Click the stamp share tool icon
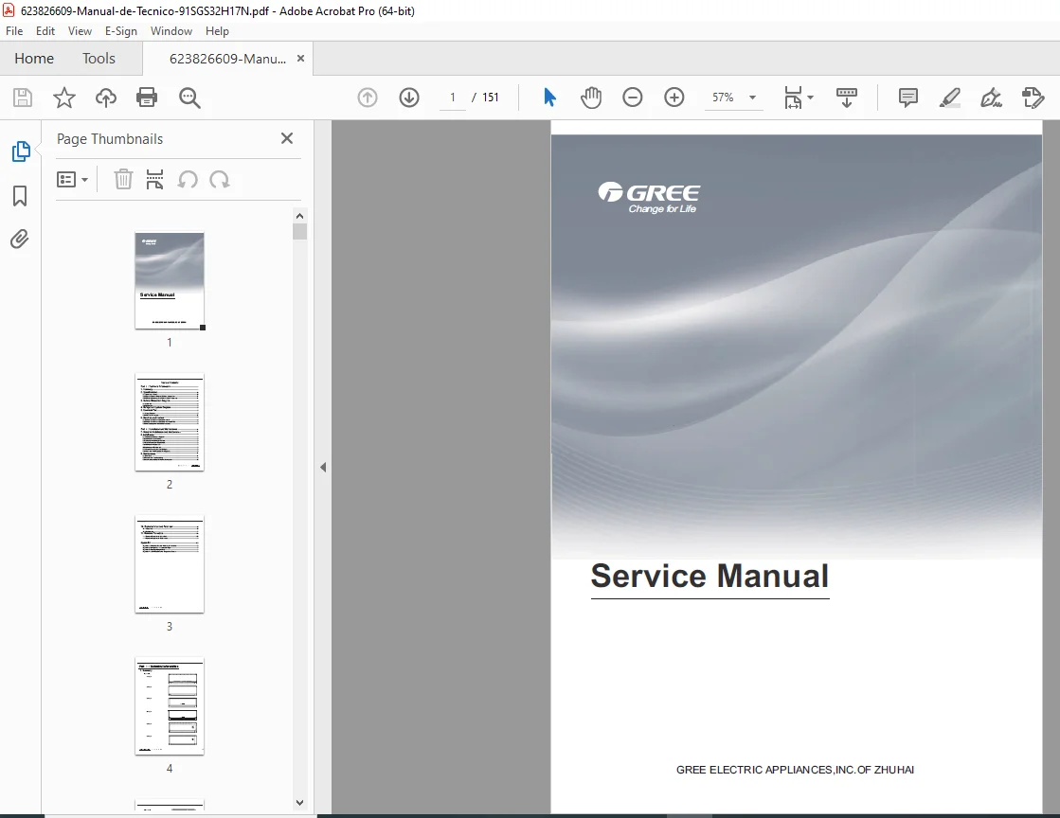 (1033, 98)
